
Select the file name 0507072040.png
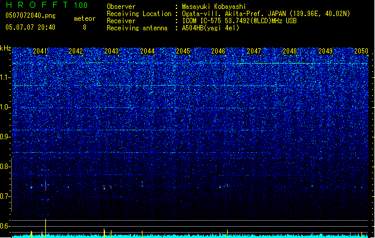pos(30,15)
